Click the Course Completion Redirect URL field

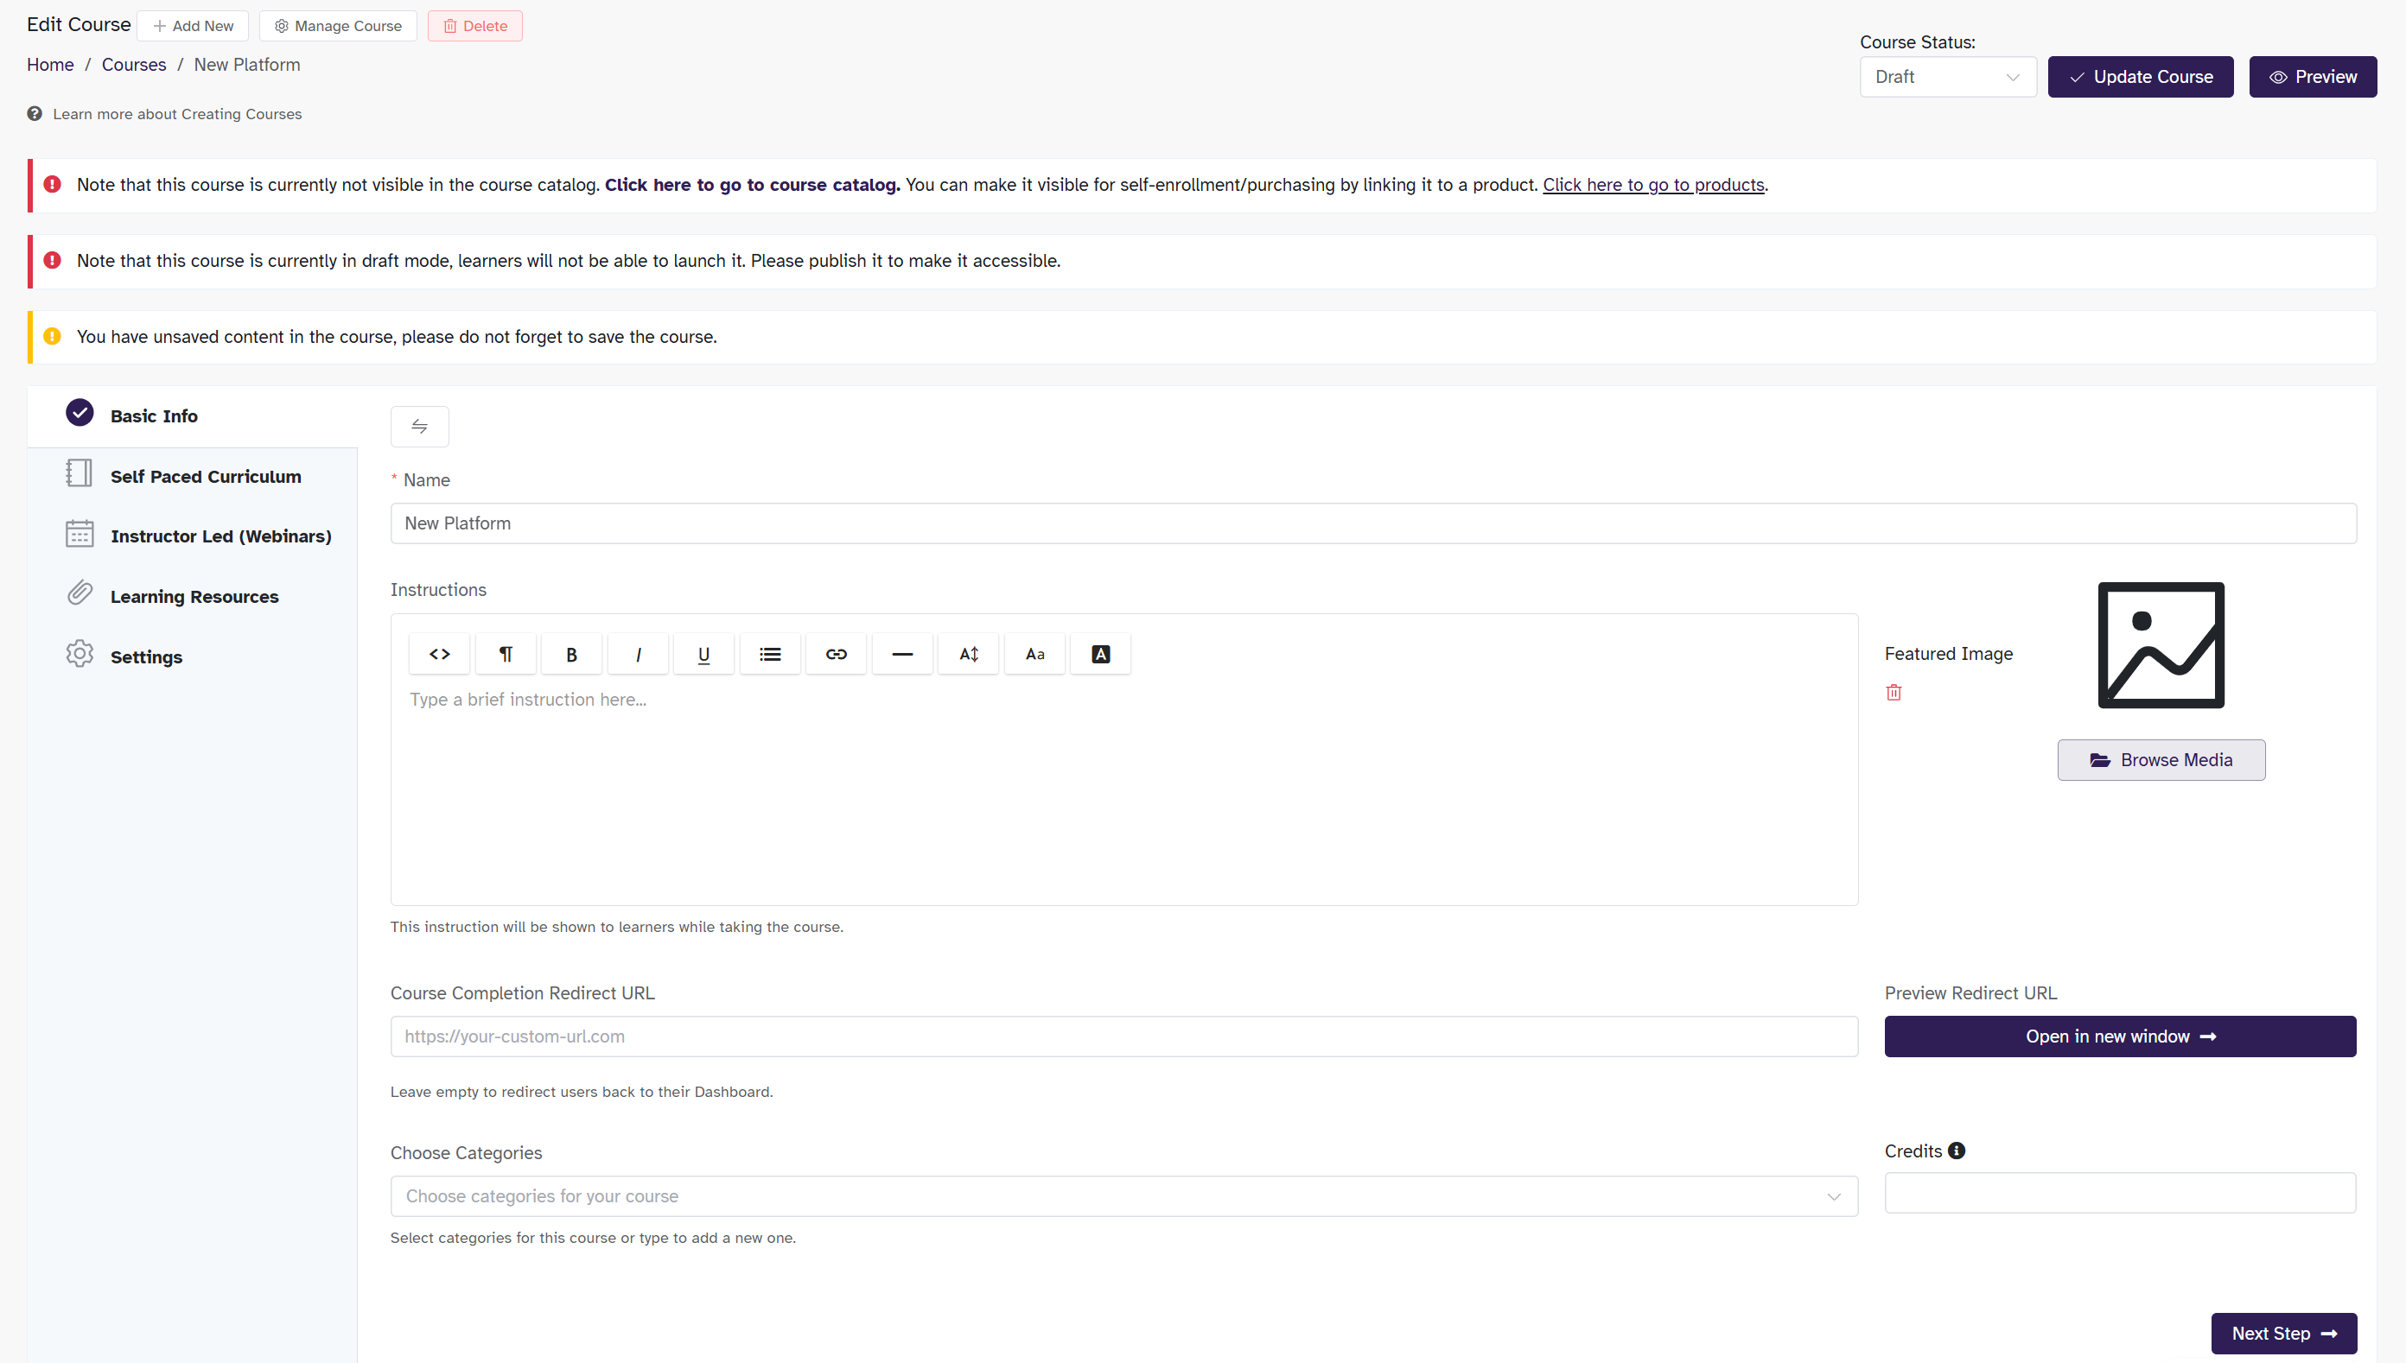pyautogui.click(x=1123, y=1037)
